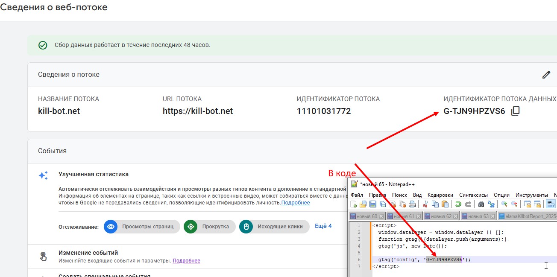Click the События section header

tap(52, 151)
